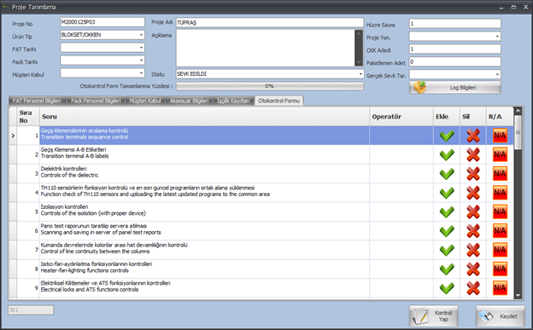Click into the Açıklama text area

pyautogui.click(x=265, y=48)
